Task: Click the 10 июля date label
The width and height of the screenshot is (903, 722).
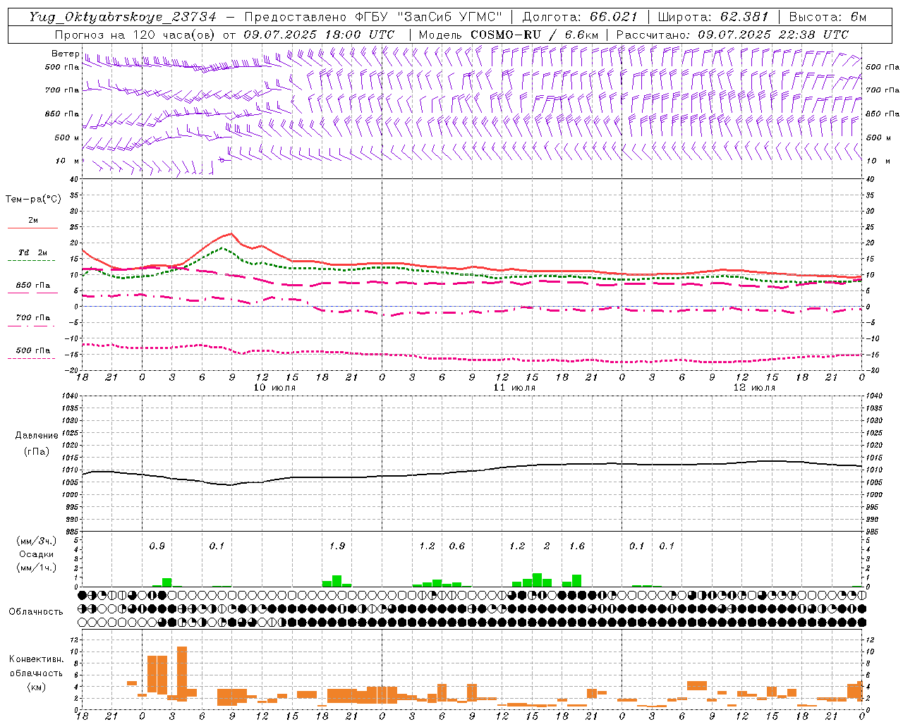Action: tap(274, 388)
